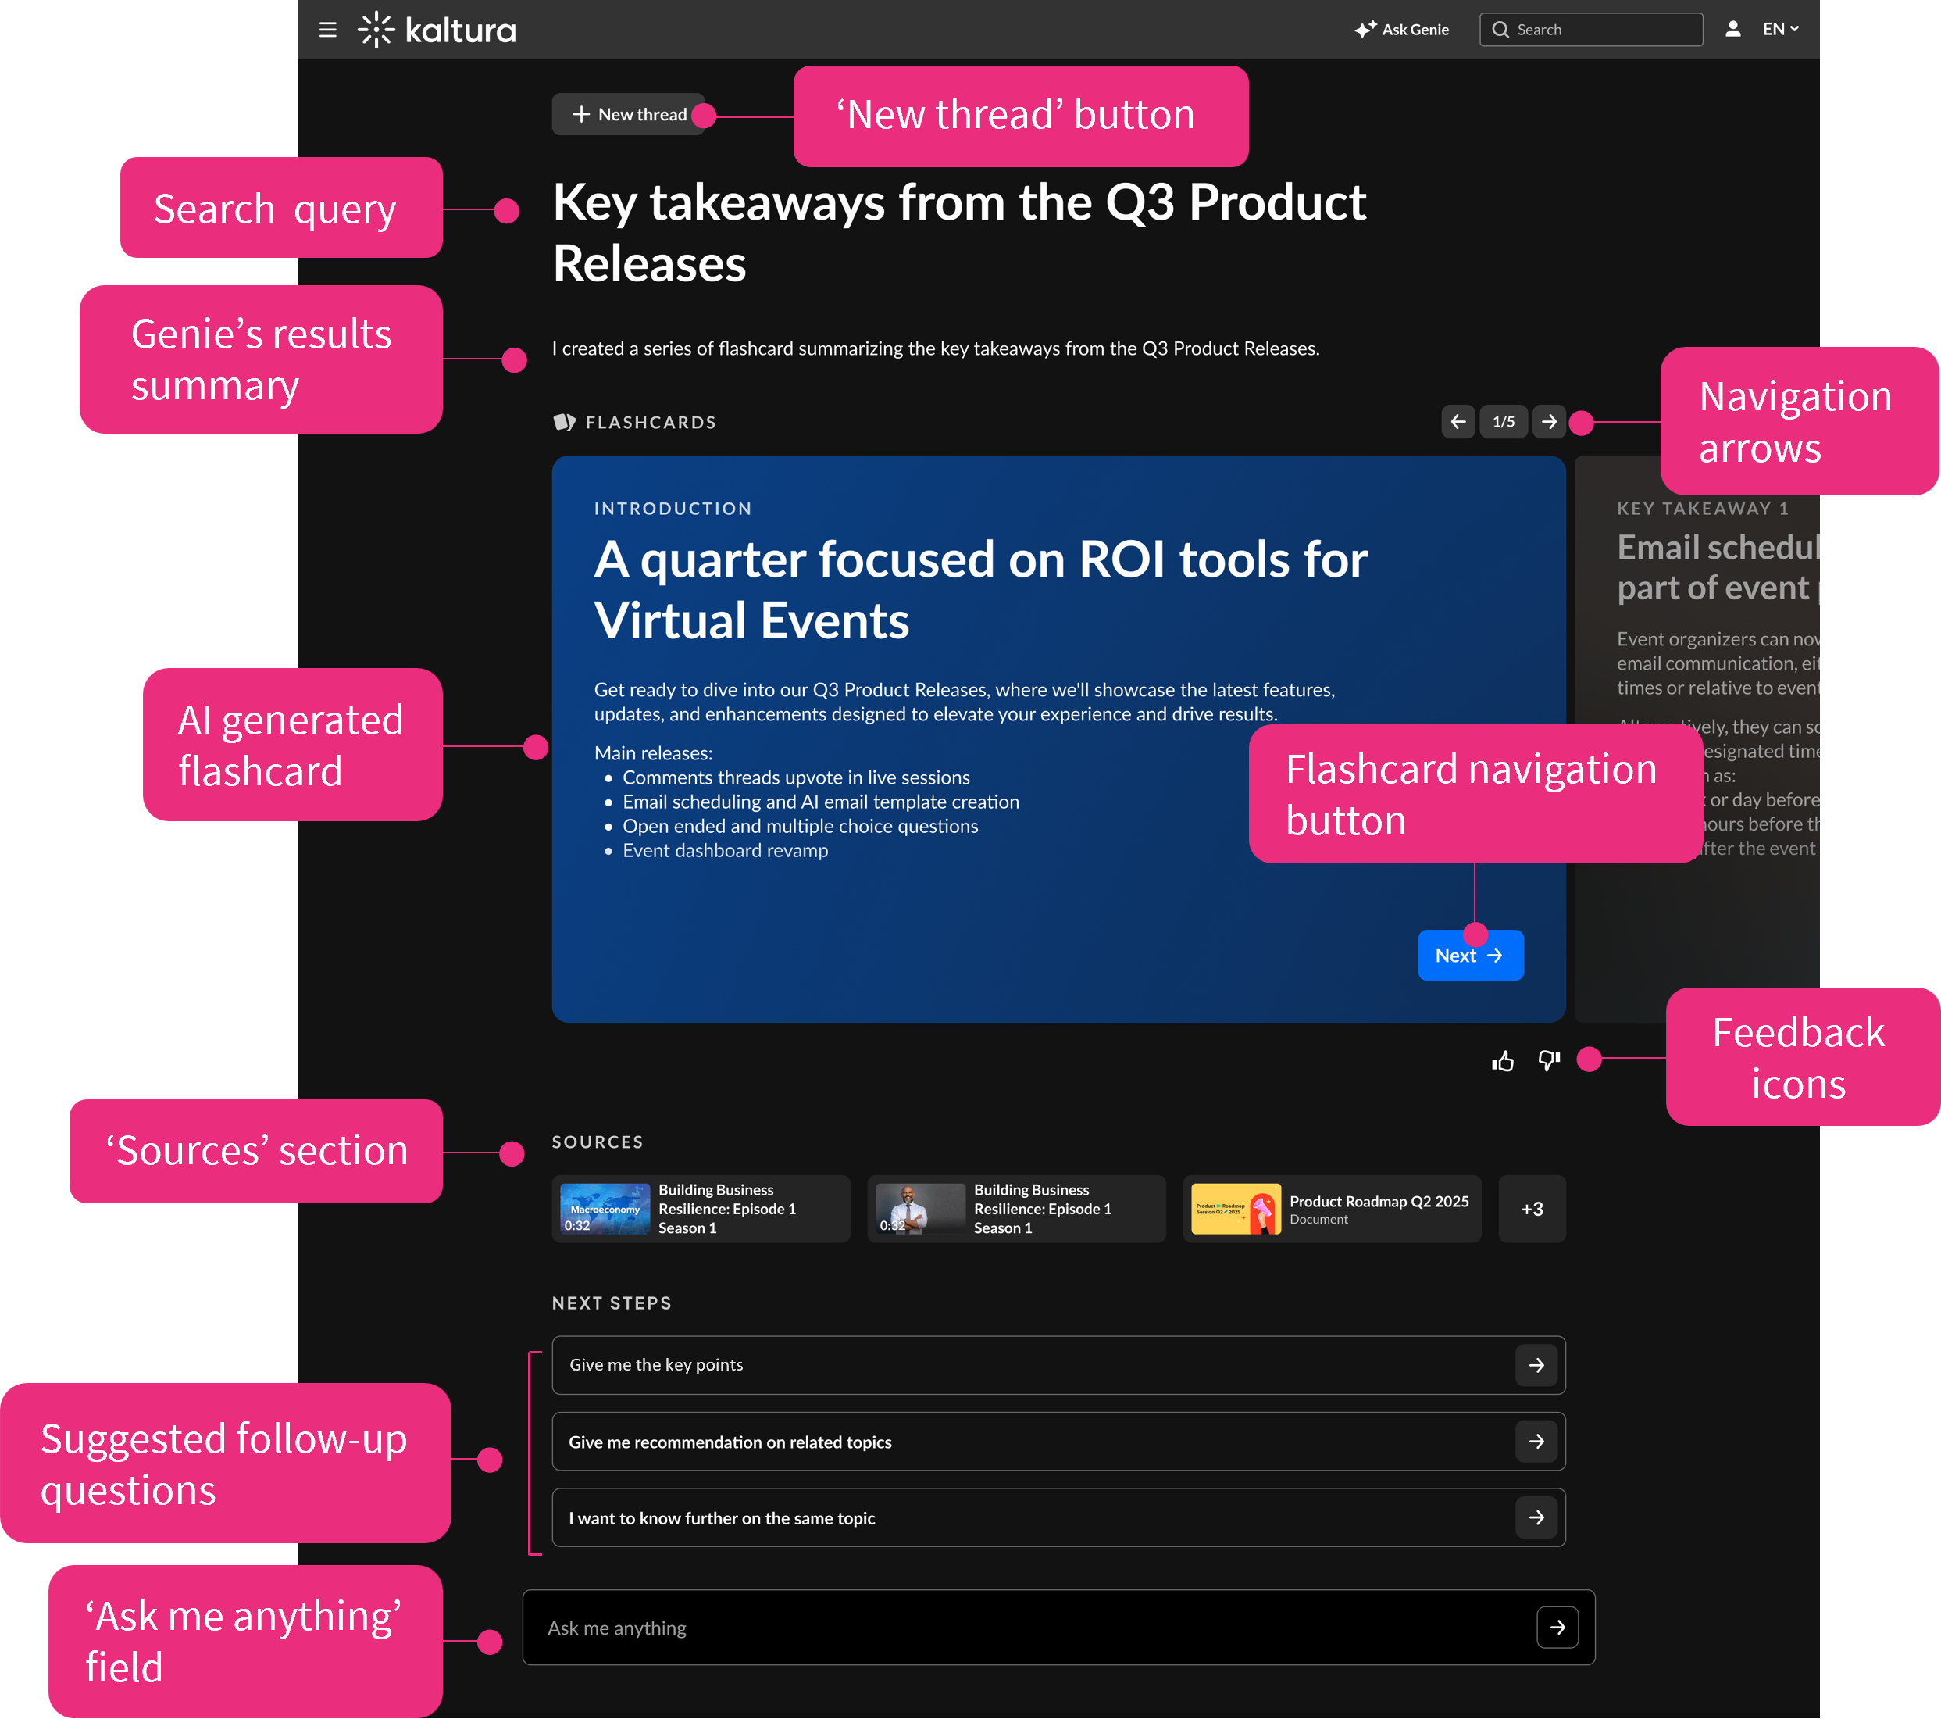Viewport: 1941px width, 1719px height.
Task: Give a thumbs up on the answer
Action: 1502,1061
